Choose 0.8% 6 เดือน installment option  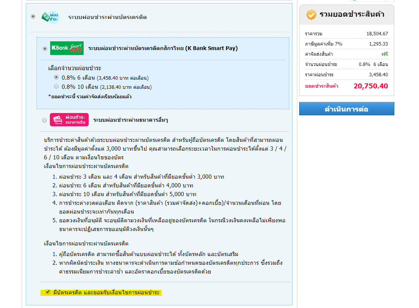point(56,77)
